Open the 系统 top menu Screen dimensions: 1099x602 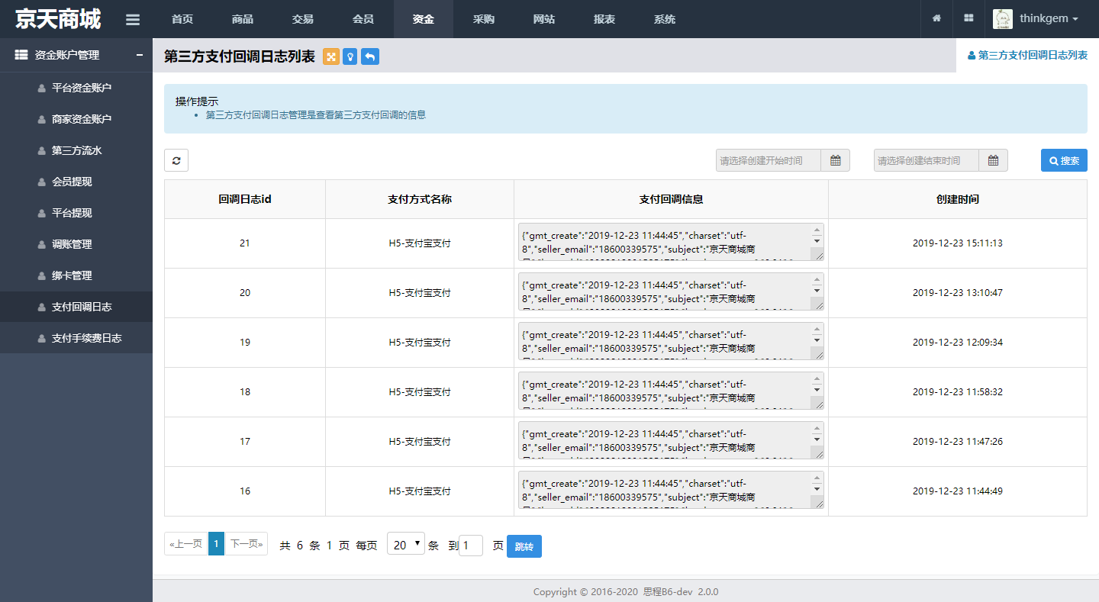(x=665, y=19)
